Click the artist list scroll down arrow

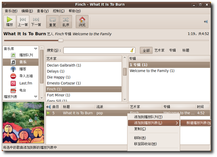(125, 99)
